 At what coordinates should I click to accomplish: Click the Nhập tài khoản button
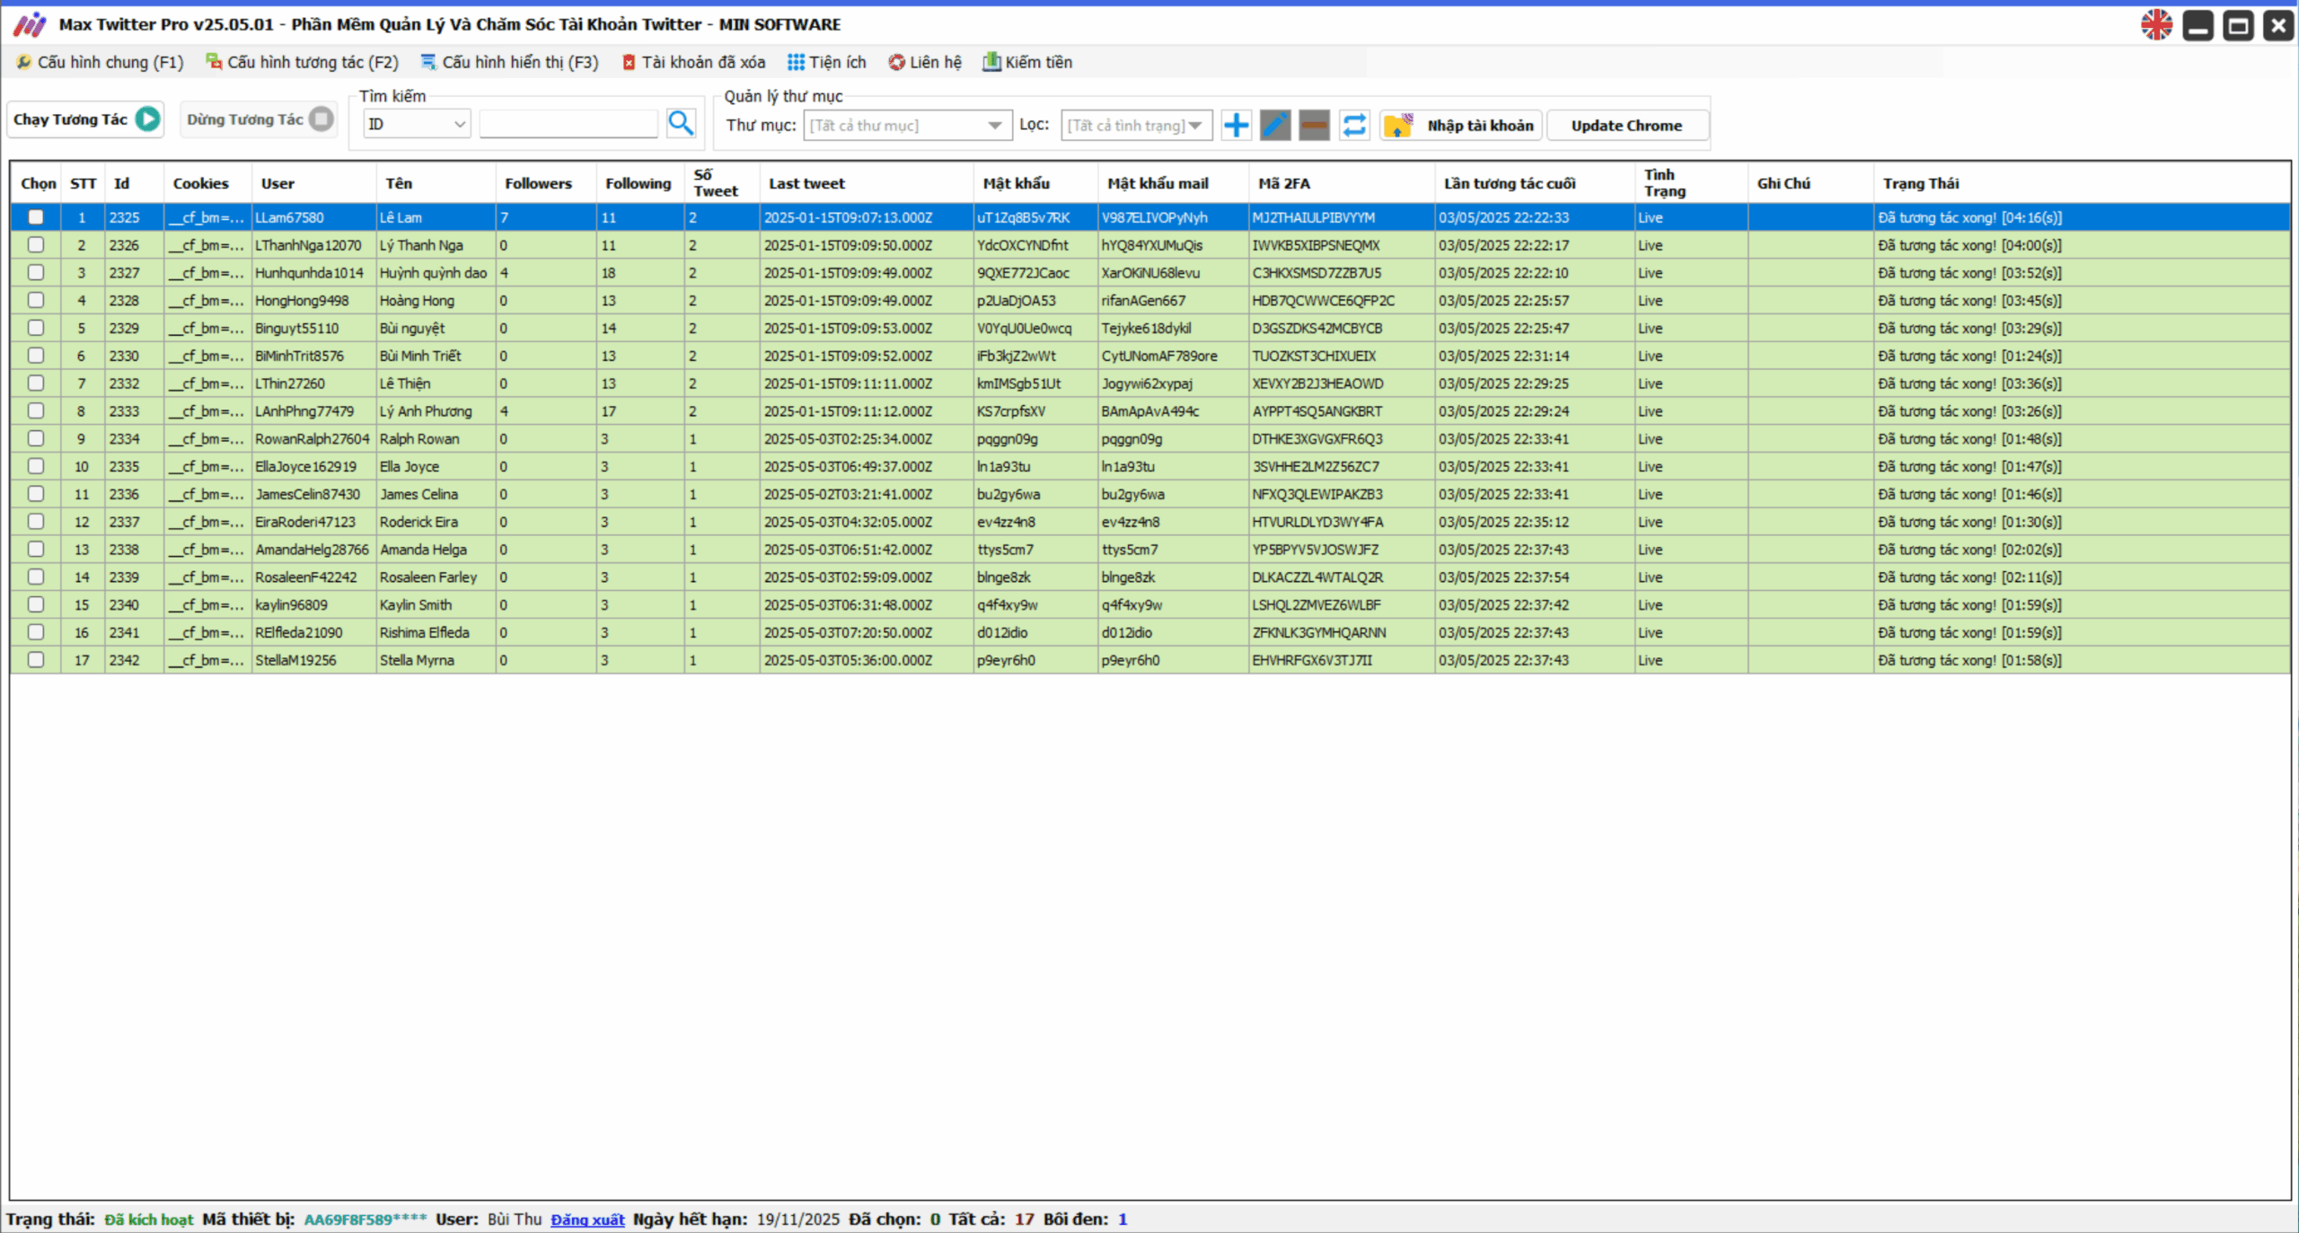[1461, 125]
